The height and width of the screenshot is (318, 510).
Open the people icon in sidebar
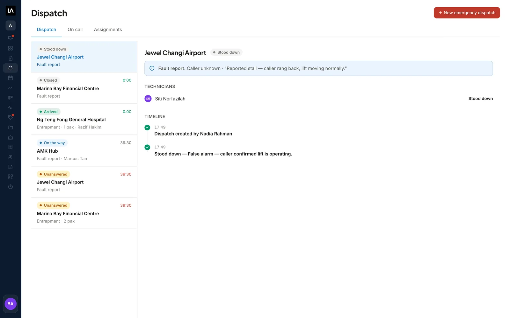(11, 157)
